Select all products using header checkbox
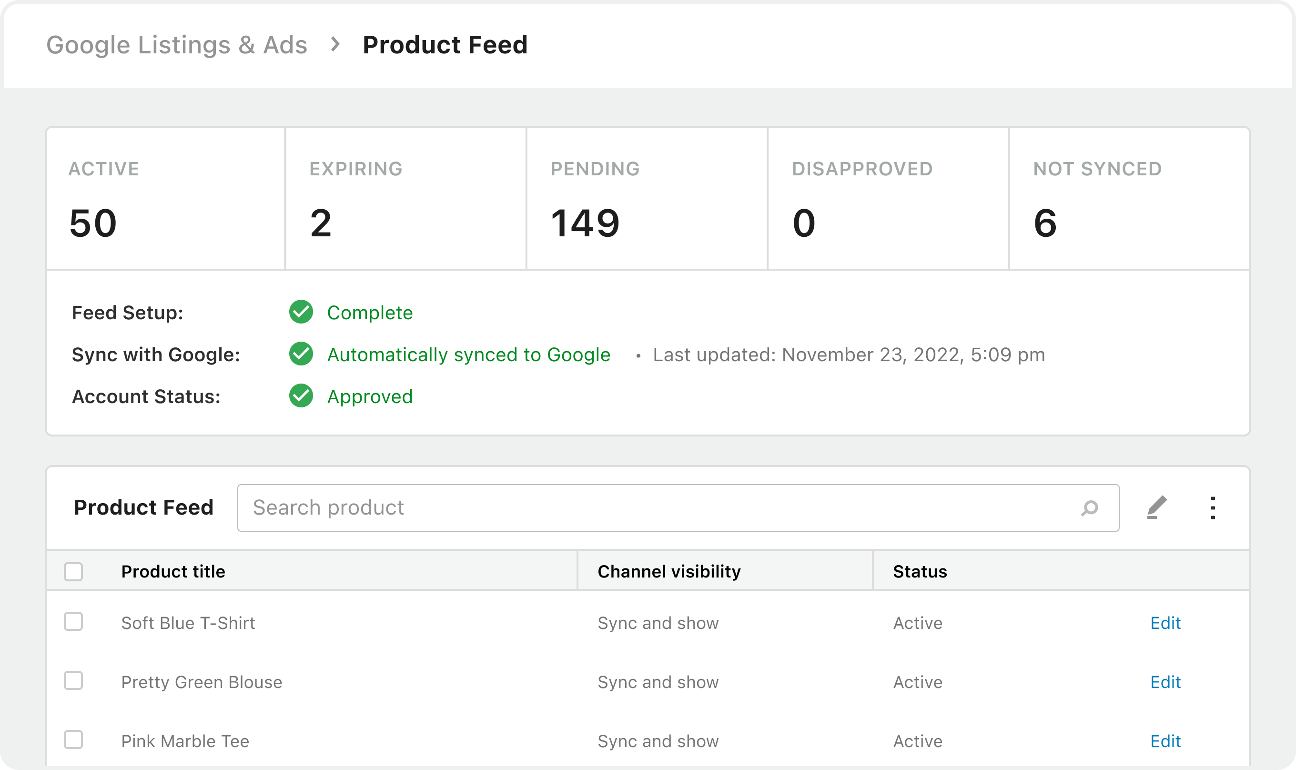This screenshot has height=770, width=1296. [74, 571]
